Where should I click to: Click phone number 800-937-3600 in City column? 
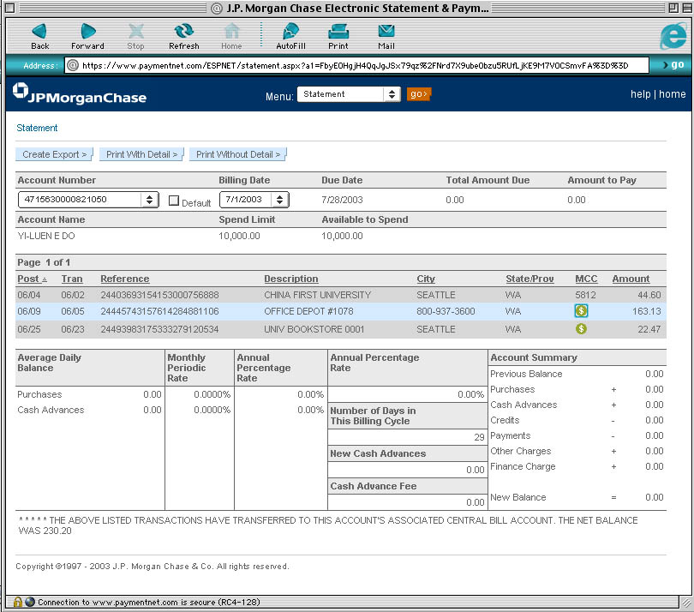pos(446,311)
